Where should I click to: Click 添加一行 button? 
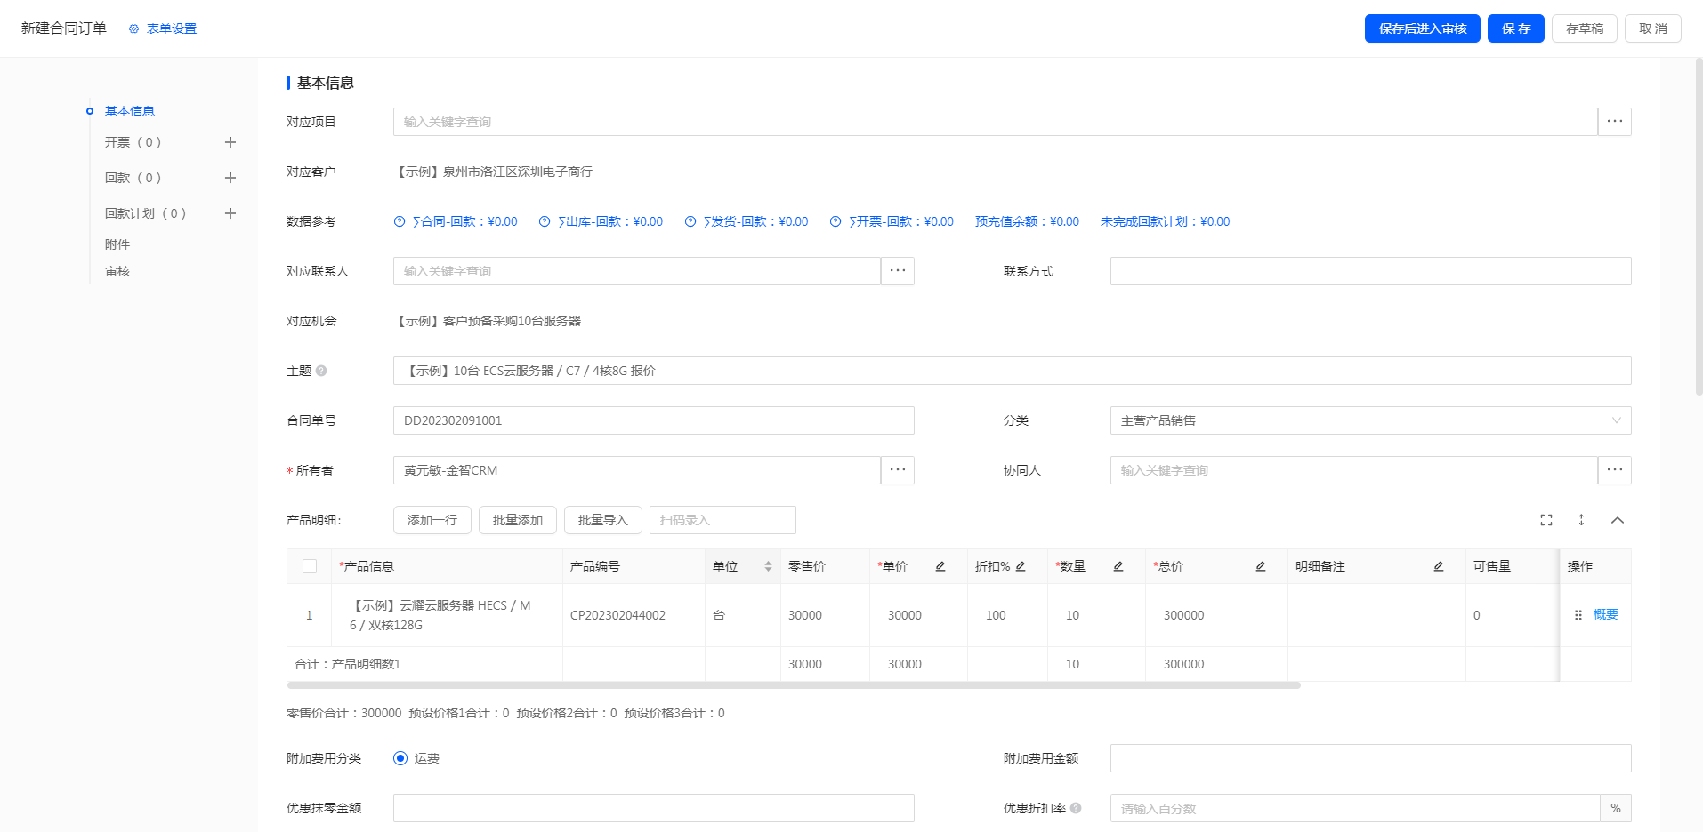click(x=432, y=520)
